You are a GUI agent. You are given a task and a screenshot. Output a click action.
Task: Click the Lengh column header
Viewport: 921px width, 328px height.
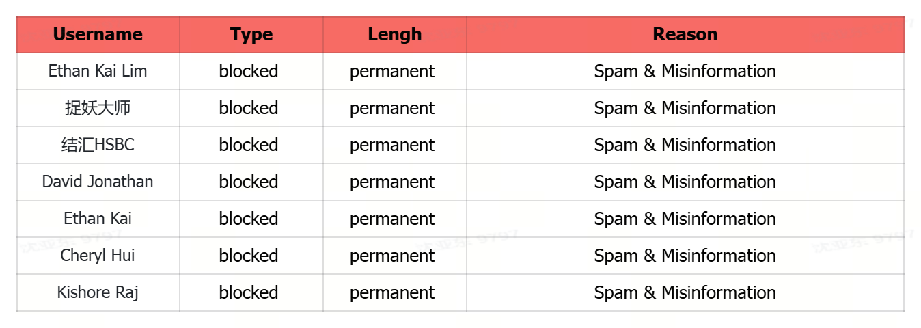(x=394, y=35)
